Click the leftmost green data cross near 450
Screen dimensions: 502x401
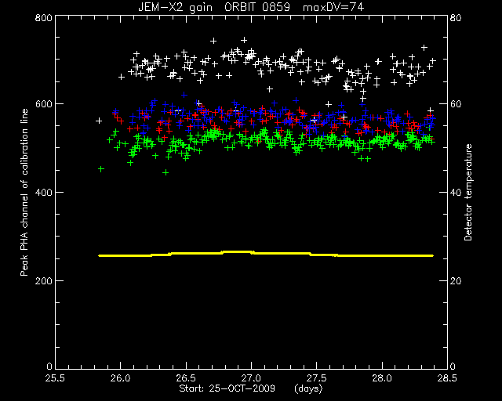click(101, 169)
